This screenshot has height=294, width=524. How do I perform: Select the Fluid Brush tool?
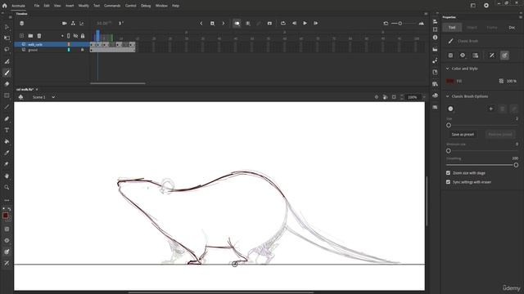pos(7,61)
